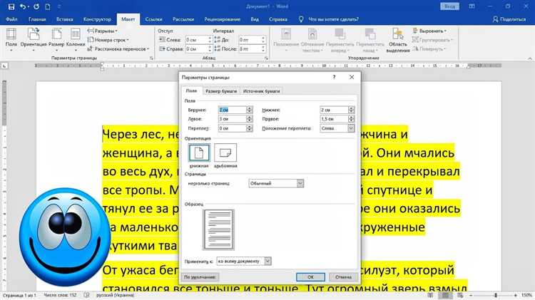Open the Ориентация page orientation tool

pyautogui.click(x=34, y=39)
